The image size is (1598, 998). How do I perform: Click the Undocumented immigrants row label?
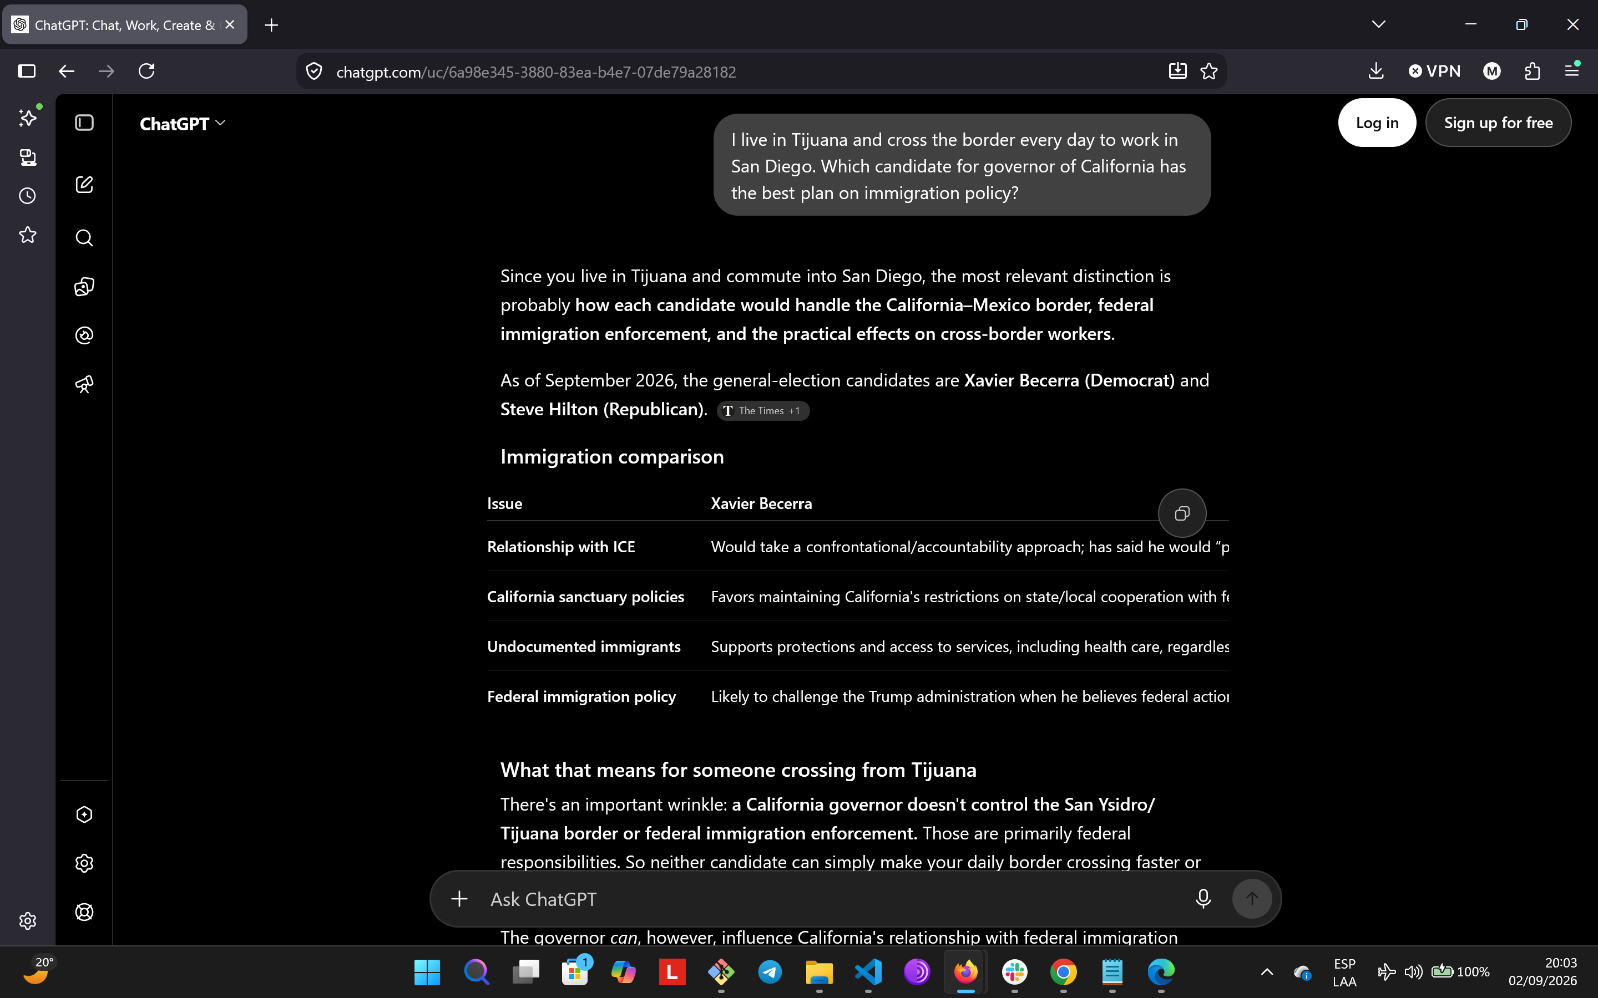coord(584,647)
